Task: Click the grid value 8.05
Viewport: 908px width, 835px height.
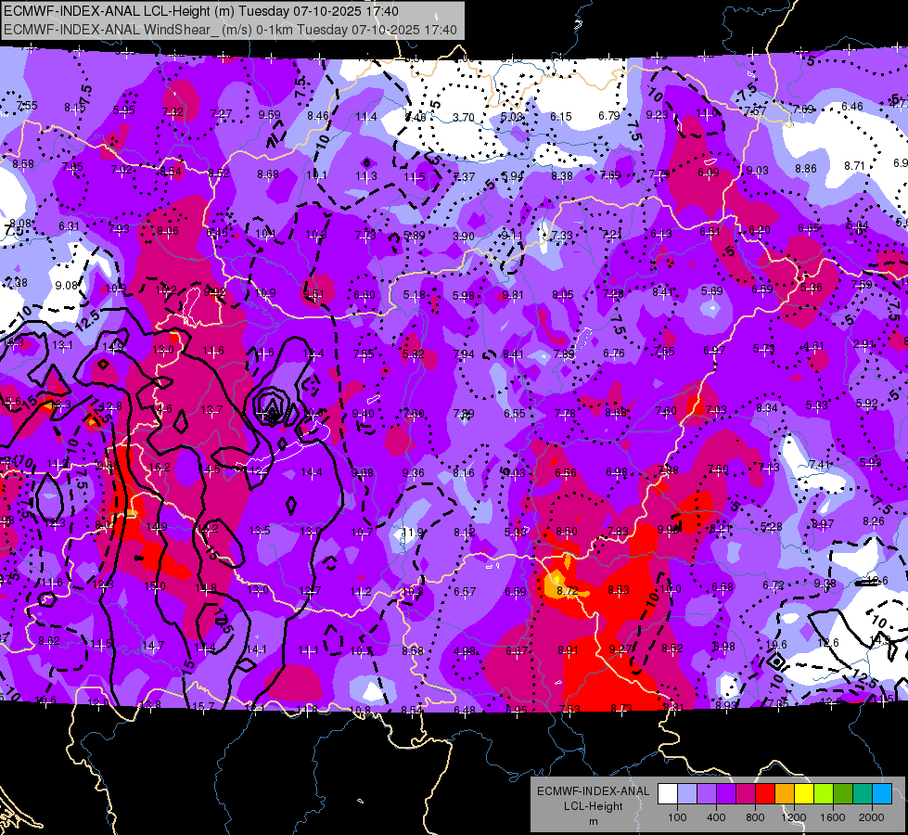Action: tap(563, 295)
